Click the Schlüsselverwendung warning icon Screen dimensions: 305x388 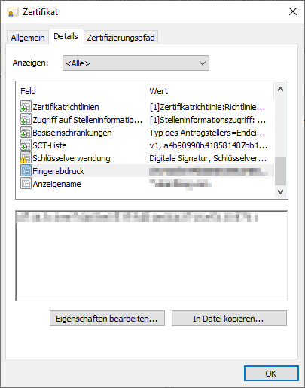coord(26,158)
